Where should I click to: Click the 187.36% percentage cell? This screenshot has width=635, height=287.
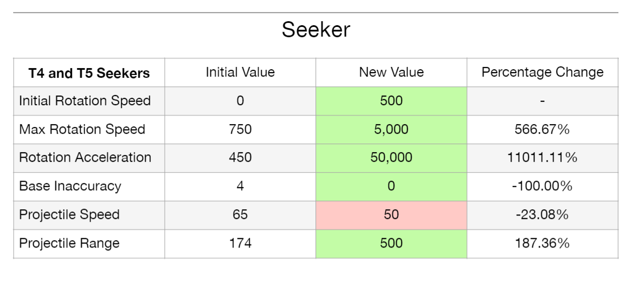point(542,243)
